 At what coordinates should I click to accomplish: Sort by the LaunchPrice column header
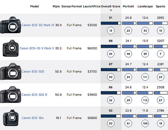92,6
